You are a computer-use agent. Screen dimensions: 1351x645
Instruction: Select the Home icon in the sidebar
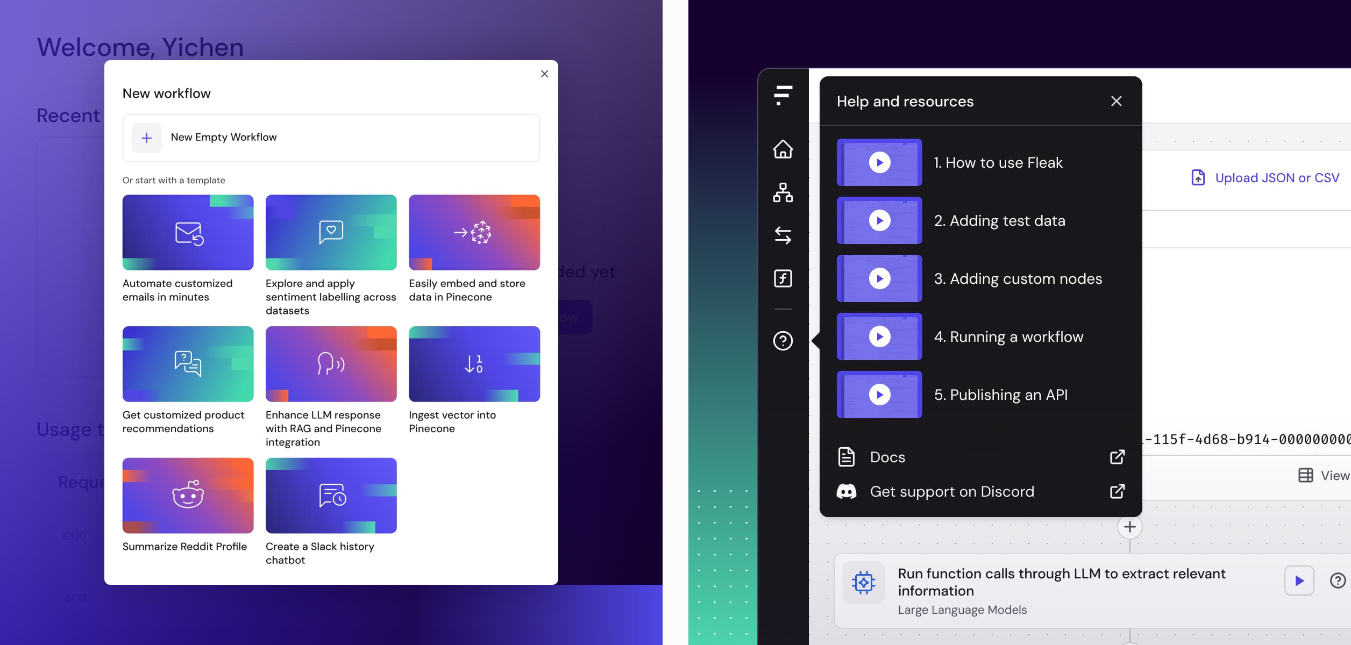tap(783, 149)
